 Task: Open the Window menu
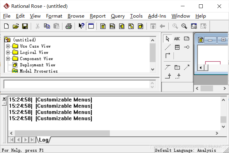(181, 16)
